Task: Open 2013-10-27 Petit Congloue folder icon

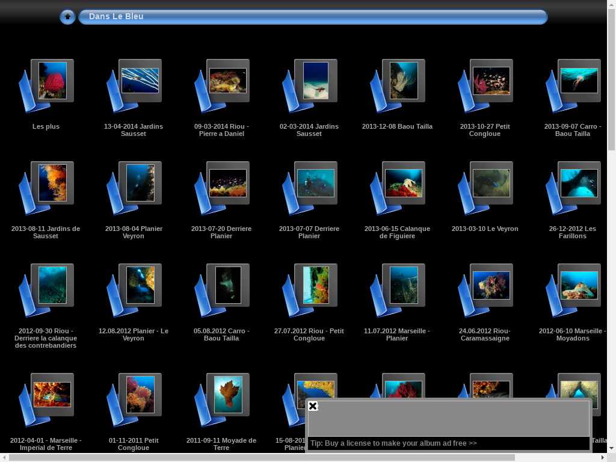Action: [x=491, y=81]
